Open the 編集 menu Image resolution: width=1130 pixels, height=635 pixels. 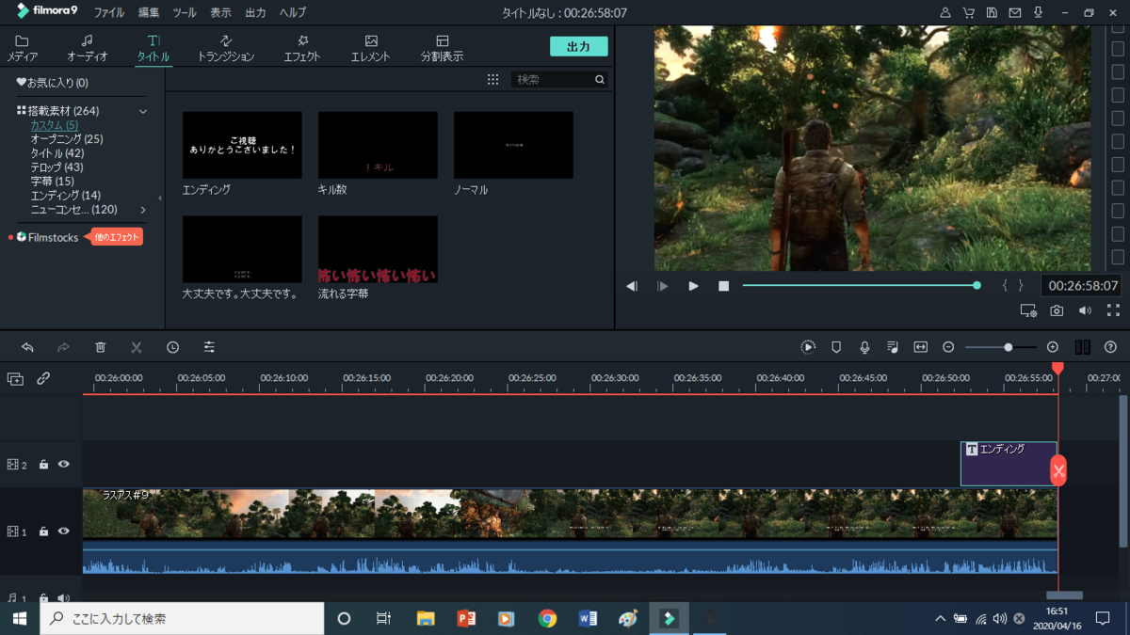[x=149, y=13]
